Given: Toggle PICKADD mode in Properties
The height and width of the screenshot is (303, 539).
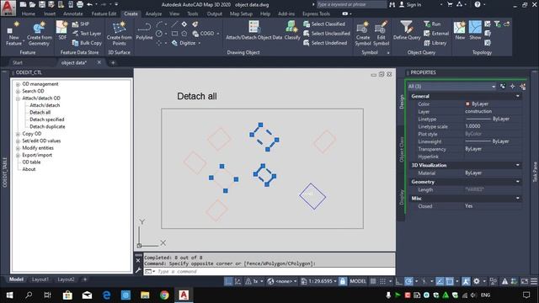Looking at the screenshot, I should coord(503,86).
